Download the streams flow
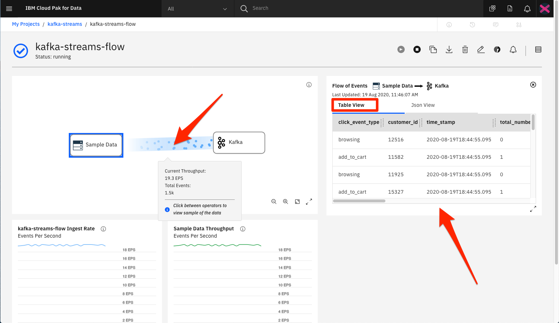 (449, 49)
